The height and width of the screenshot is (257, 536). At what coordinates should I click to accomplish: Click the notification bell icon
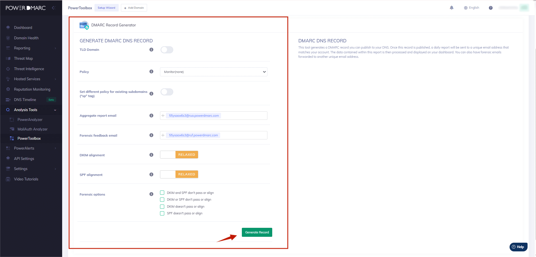click(452, 8)
